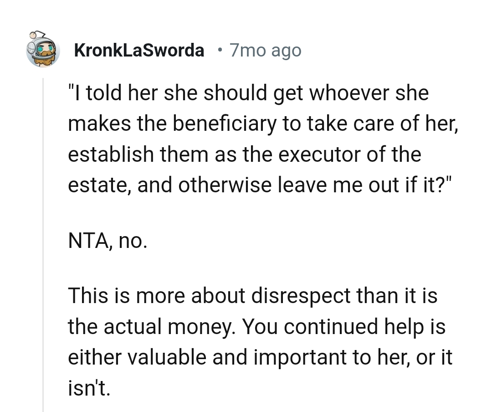Open the KronkLaSworda username profile link
Screen dimensions: 492x412
(139, 50)
